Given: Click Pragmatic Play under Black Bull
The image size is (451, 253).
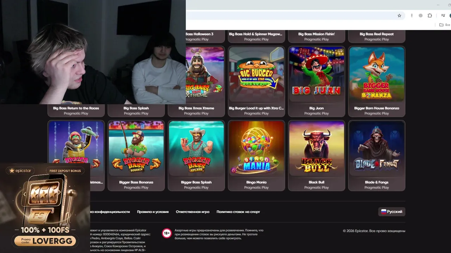Looking at the screenshot, I should click(x=316, y=188).
